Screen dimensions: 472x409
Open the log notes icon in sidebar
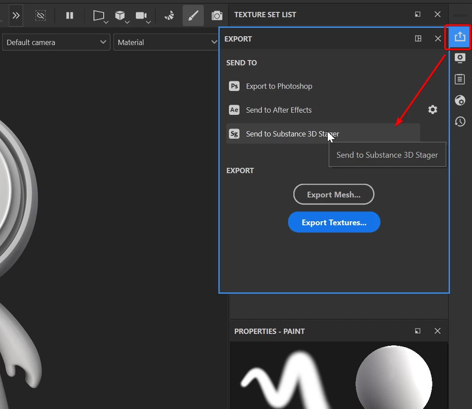(x=460, y=79)
